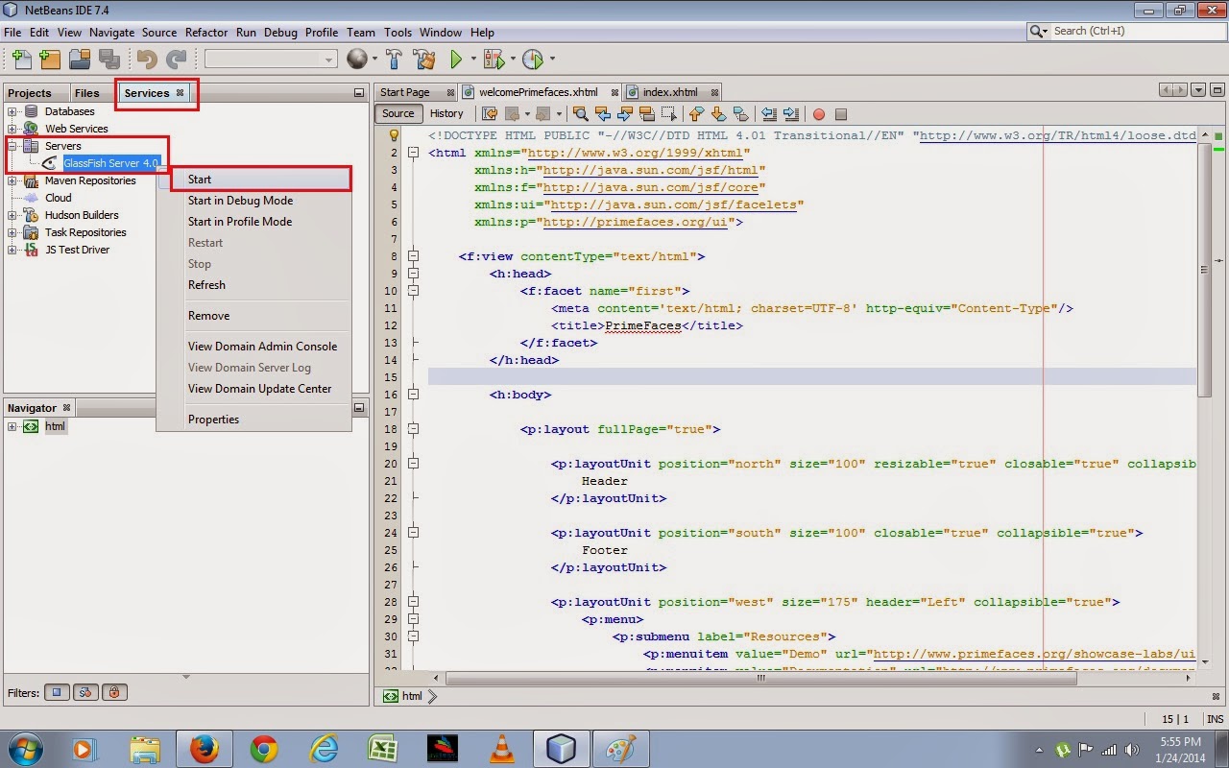Click the New File toolbar icon
1229x768 pixels.
(x=20, y=60)
